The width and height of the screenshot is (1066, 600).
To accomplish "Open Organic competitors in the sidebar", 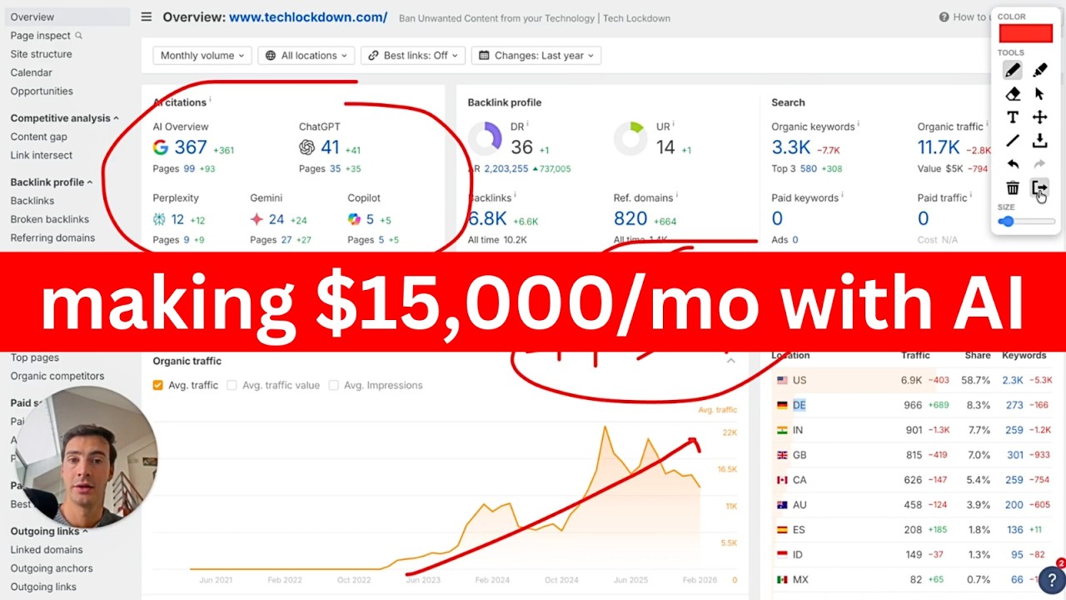I will [x=57, y=377].
